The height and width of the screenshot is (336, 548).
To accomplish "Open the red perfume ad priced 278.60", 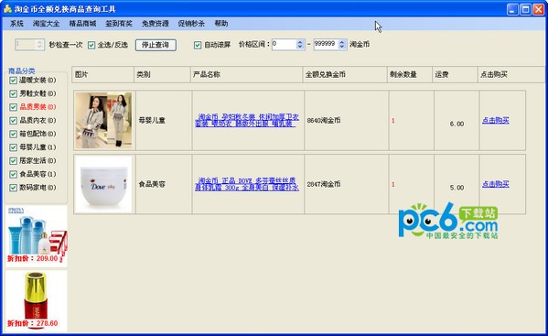I will (37, 300).
